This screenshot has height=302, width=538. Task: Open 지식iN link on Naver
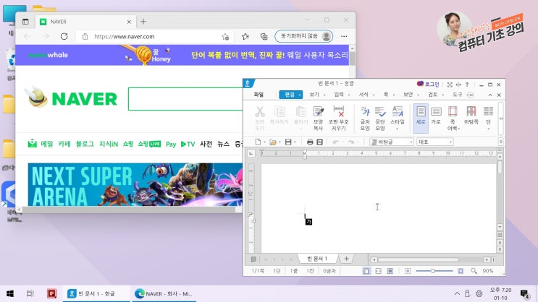click(x=109, y=144)
